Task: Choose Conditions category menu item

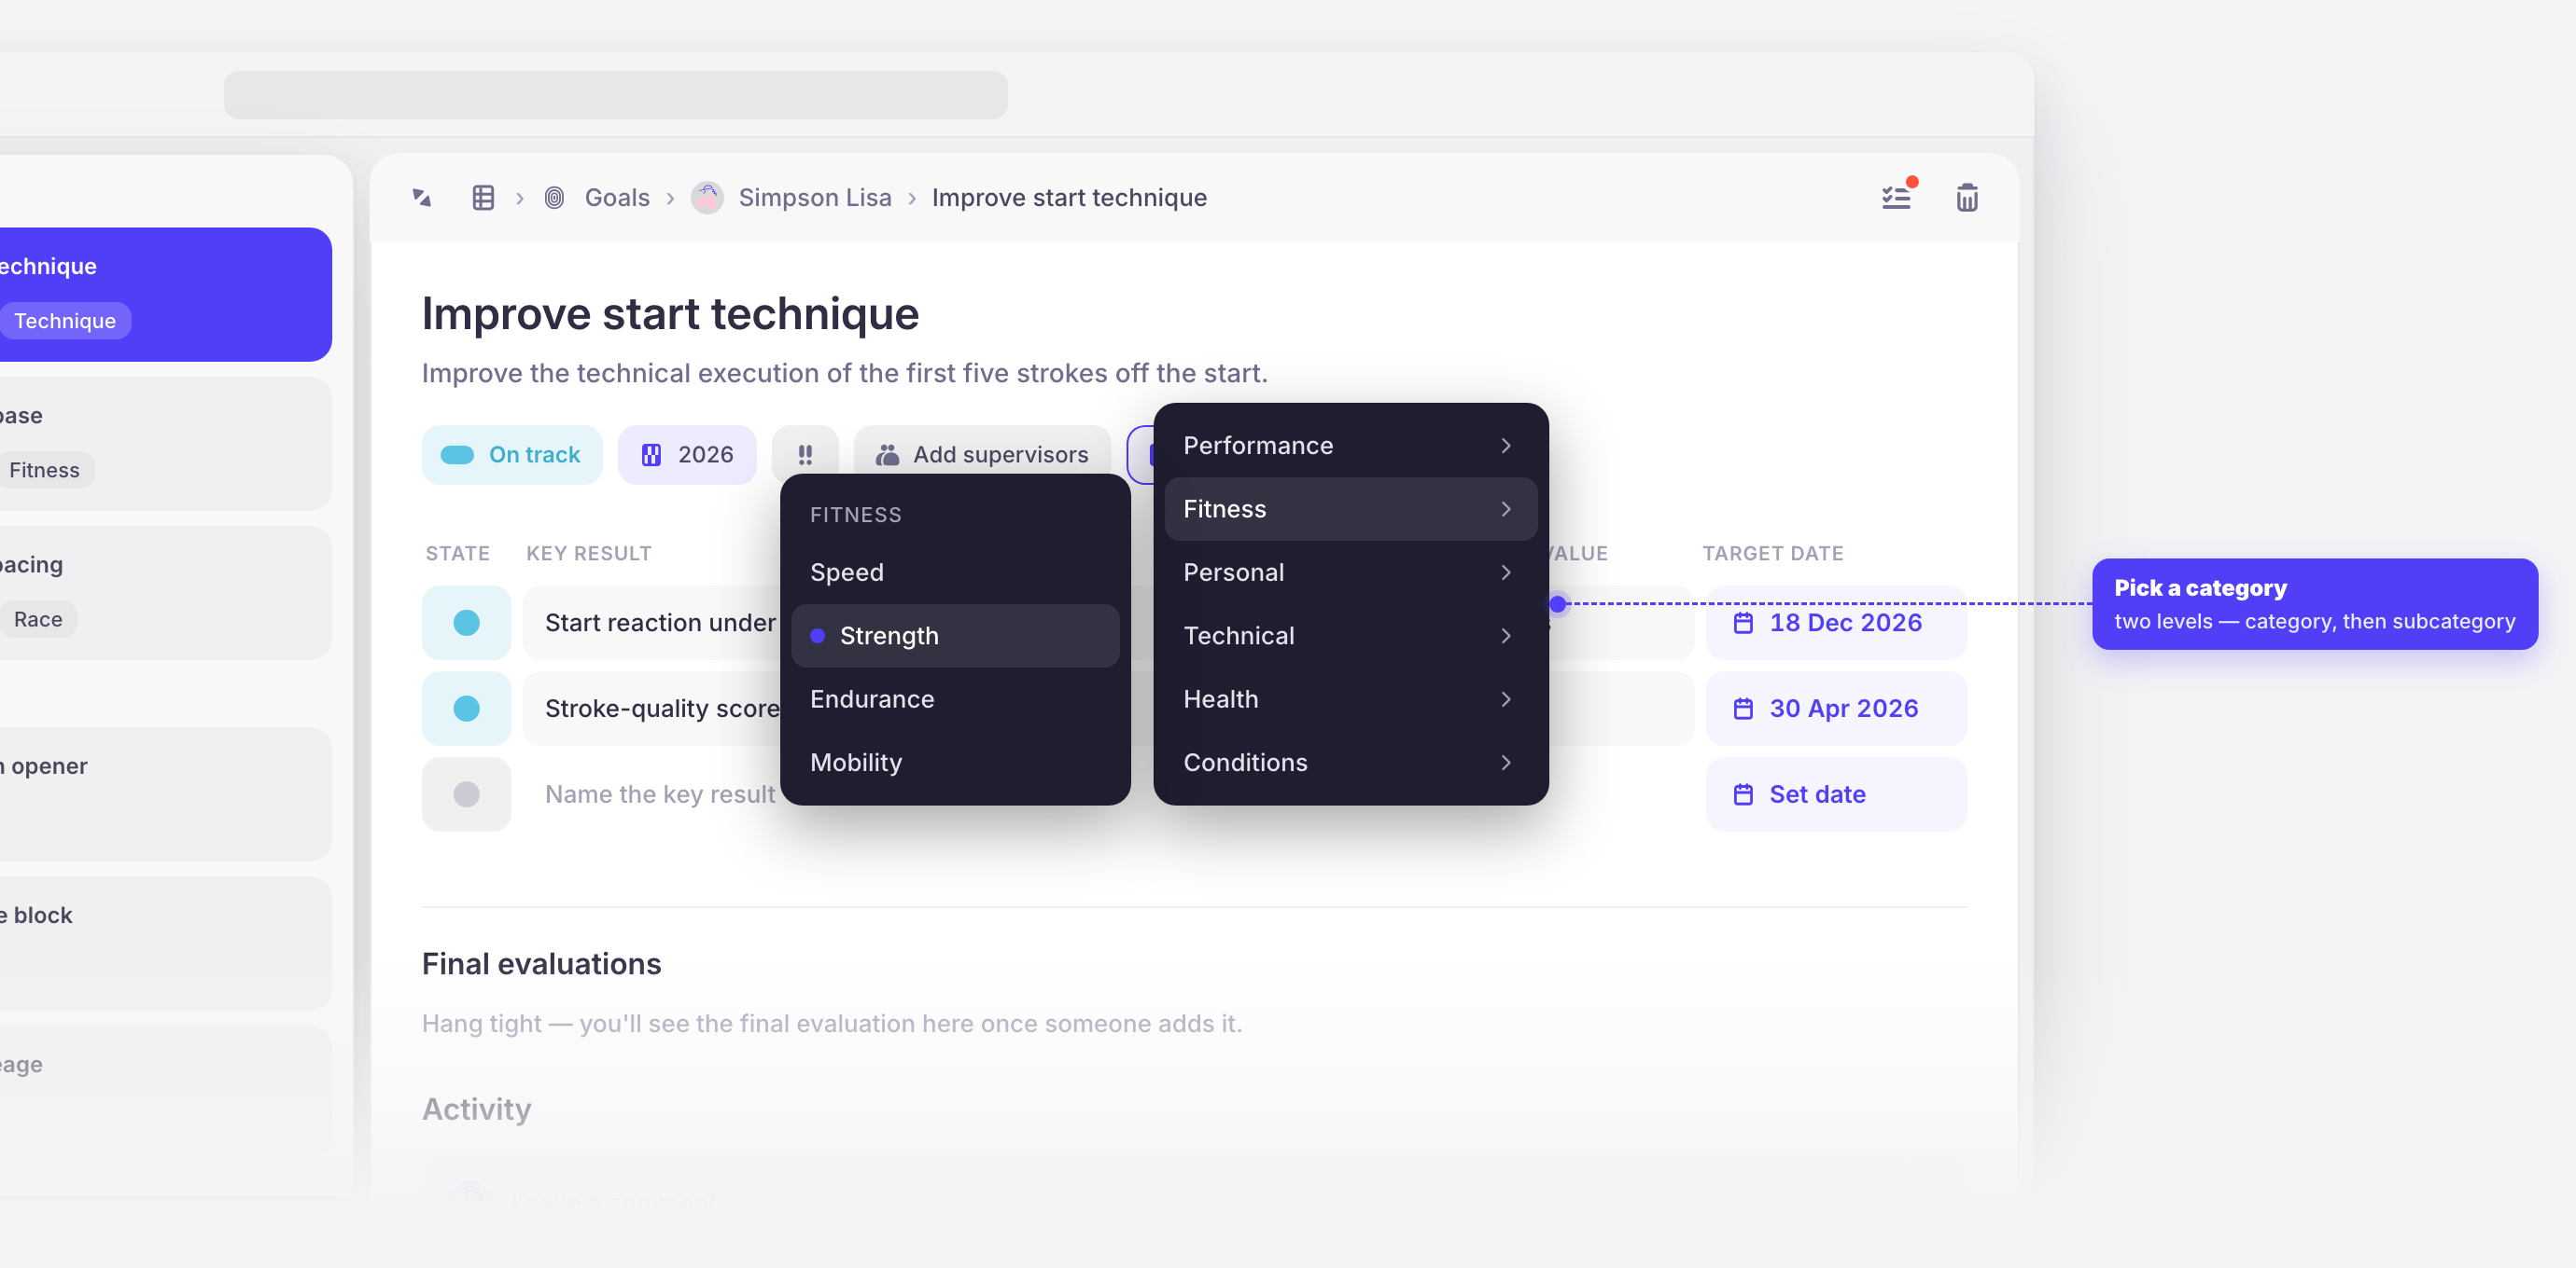Action: 1351,763
